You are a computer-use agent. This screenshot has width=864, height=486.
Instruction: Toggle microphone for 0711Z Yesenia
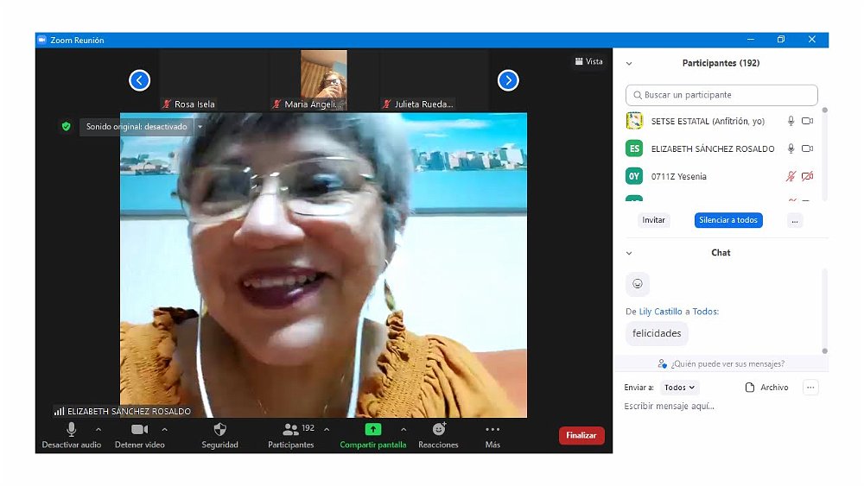pyautogui.click(x=791, y=176)
